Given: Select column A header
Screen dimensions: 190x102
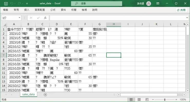Looking at the screenshot, I should point(14,24).
